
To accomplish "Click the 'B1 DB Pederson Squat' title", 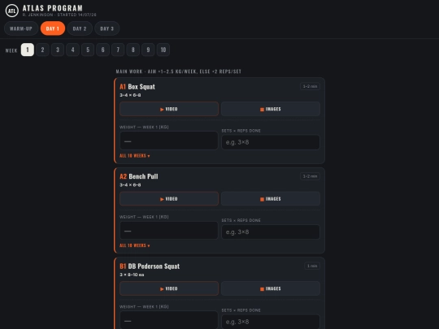I will click(x=150, y=266).
